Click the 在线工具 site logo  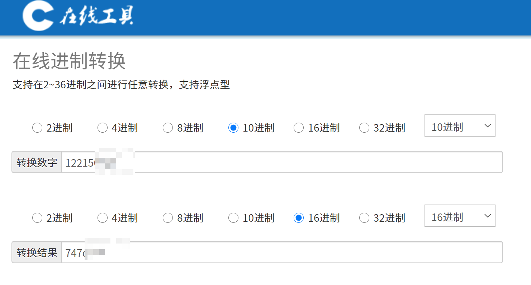(78, 16)
